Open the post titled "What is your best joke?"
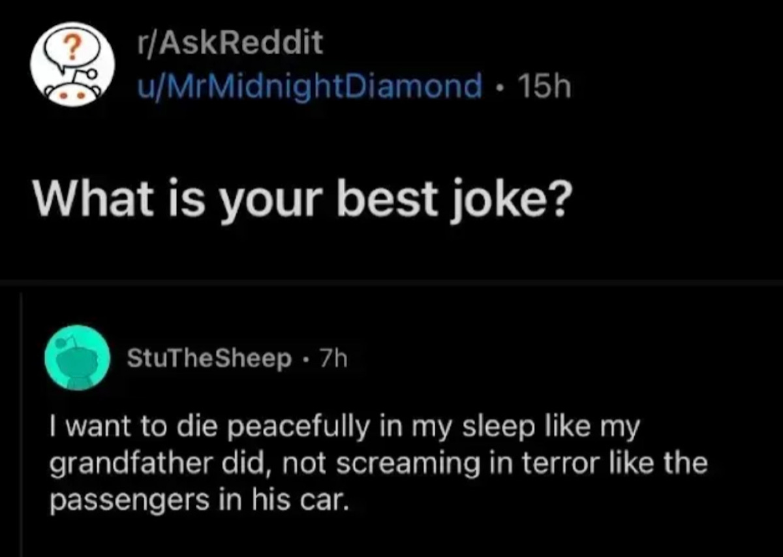The width and height of the screenshot is (783, 557). coord(301,199)
